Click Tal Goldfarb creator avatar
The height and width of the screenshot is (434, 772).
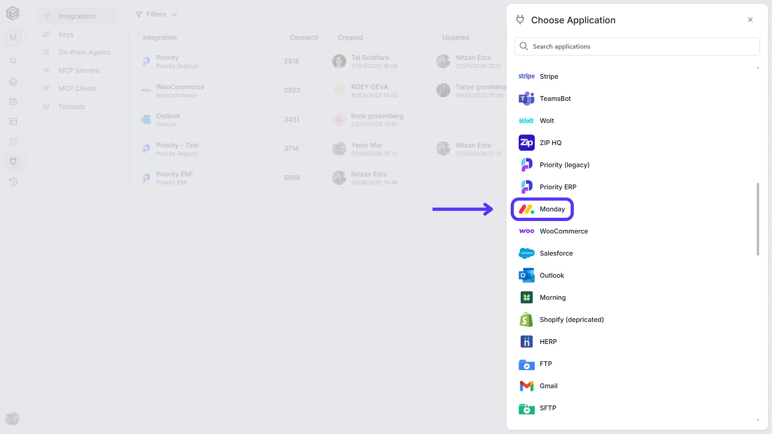[x=339, y=61]
